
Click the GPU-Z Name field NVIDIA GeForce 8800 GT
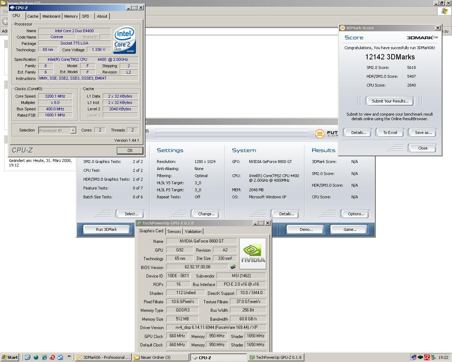[202, 241]
